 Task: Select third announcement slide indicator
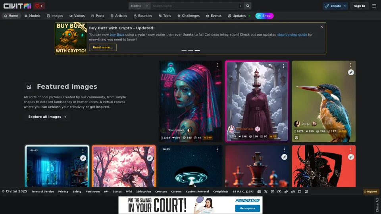pos(197,50)
